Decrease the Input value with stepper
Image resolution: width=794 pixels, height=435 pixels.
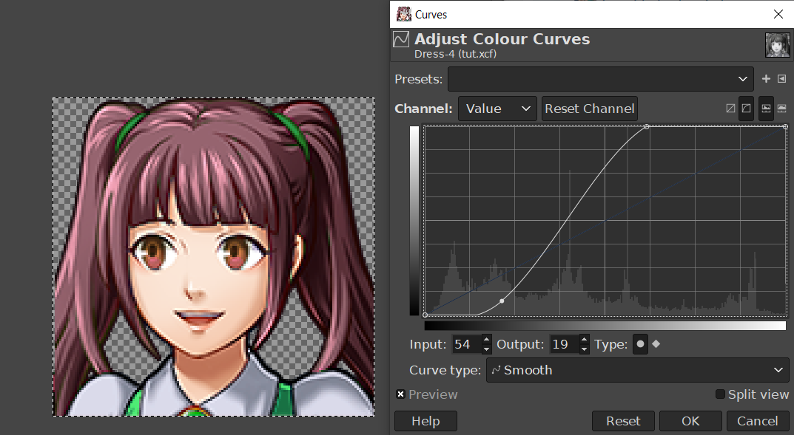pyautogui.click(x=486, y=349)
